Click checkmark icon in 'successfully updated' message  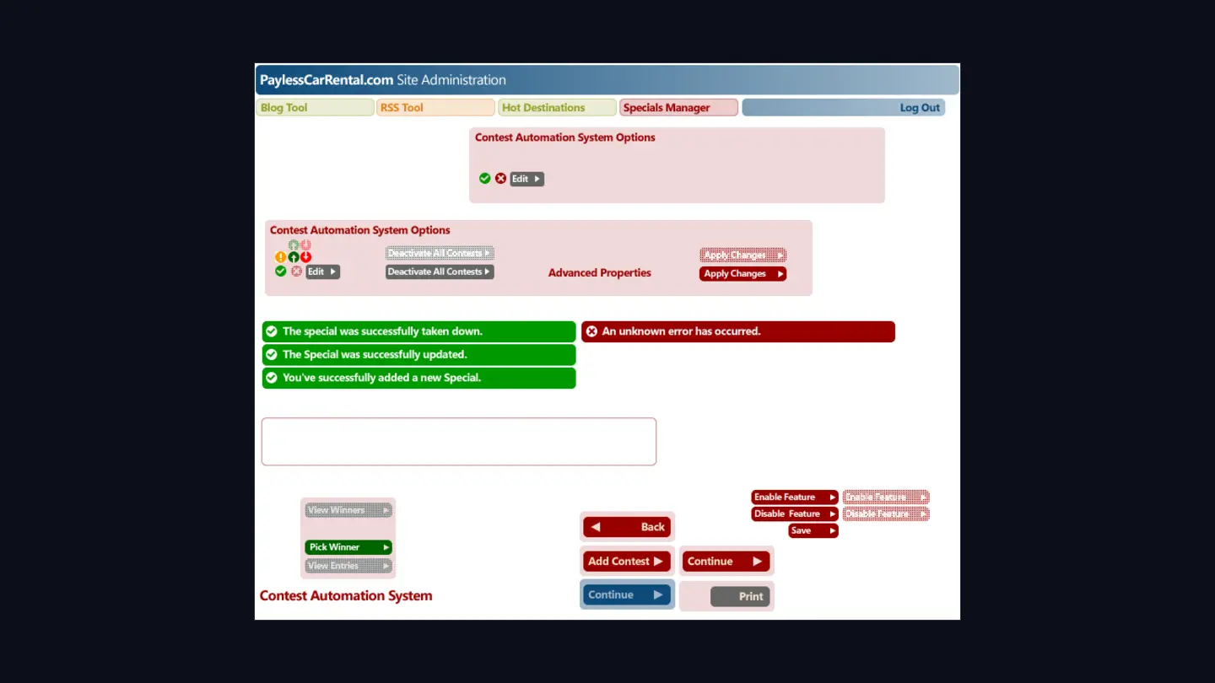point(272,355)
